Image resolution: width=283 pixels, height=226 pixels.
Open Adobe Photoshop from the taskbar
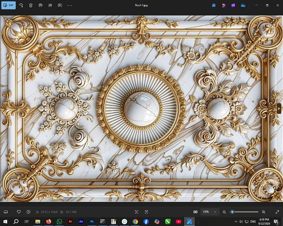[92, 221]
